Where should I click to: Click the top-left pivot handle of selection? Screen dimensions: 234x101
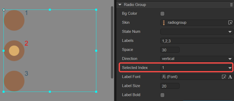tap(4, 10)
